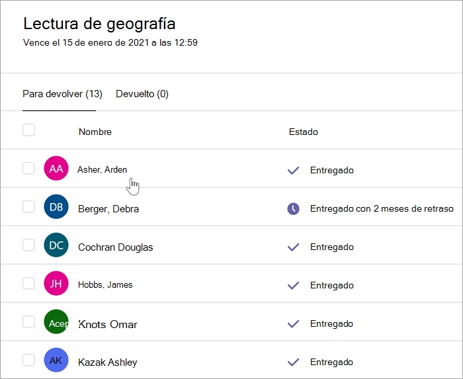Open Berger, Debra's DB avatar
Image resolution: width=463 pixels, height=379 pixels.
[x=56, y=206]
